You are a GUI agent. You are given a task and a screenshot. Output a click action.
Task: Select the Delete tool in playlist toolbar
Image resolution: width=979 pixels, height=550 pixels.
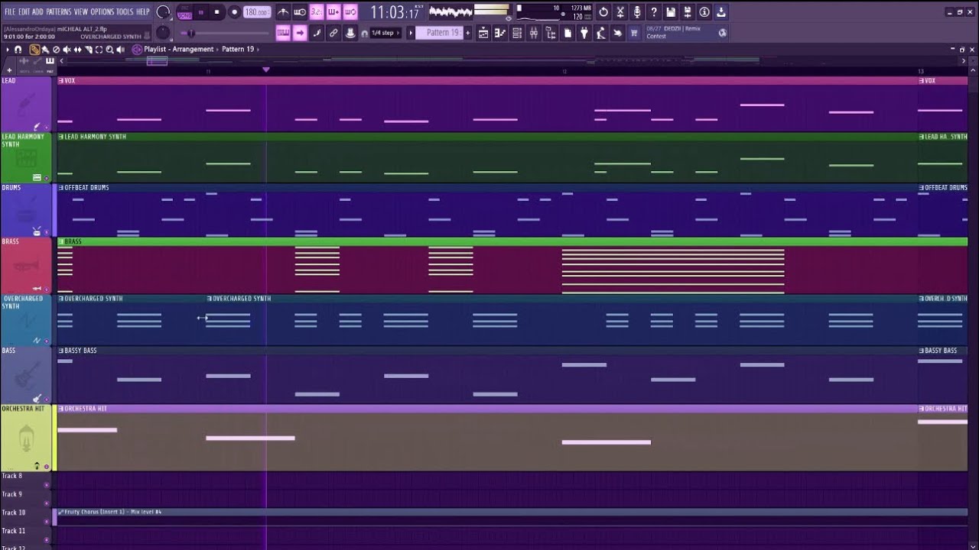56,50
